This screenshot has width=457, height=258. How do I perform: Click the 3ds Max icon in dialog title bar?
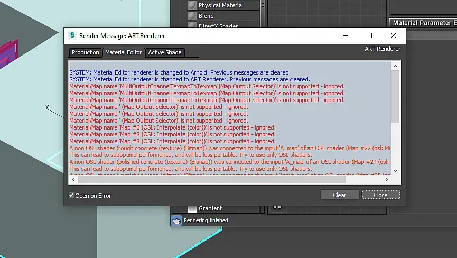tap(72, 35)
